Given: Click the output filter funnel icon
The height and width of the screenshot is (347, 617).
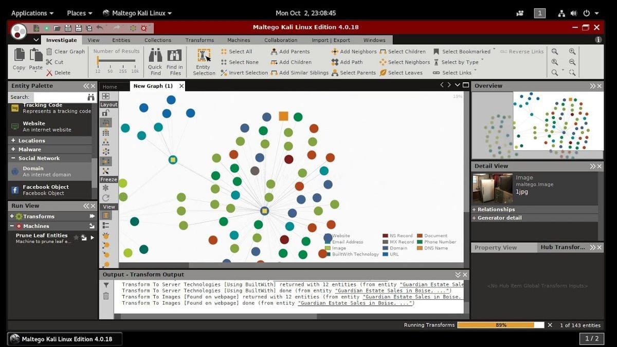Looking at the screenshot, I should click(106, 285).
